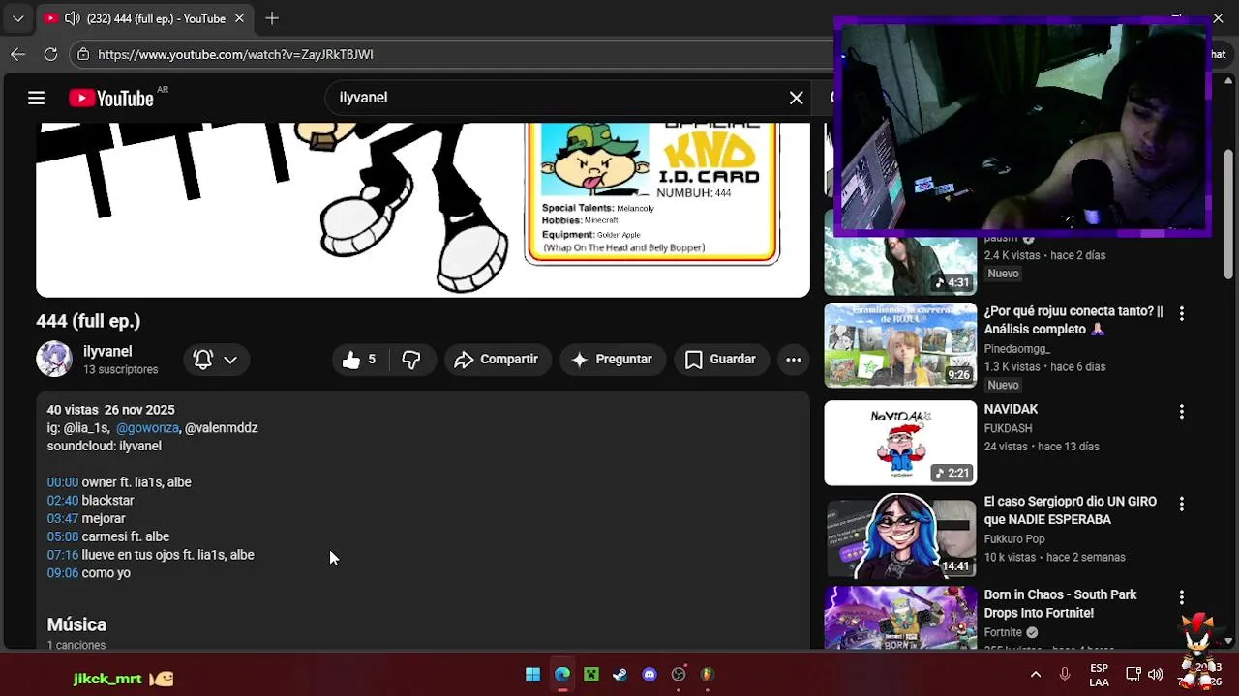Jump to 05:08 carmesi timestamp
The height and width of the screenshot is (696, 1239).
(63, 536)
